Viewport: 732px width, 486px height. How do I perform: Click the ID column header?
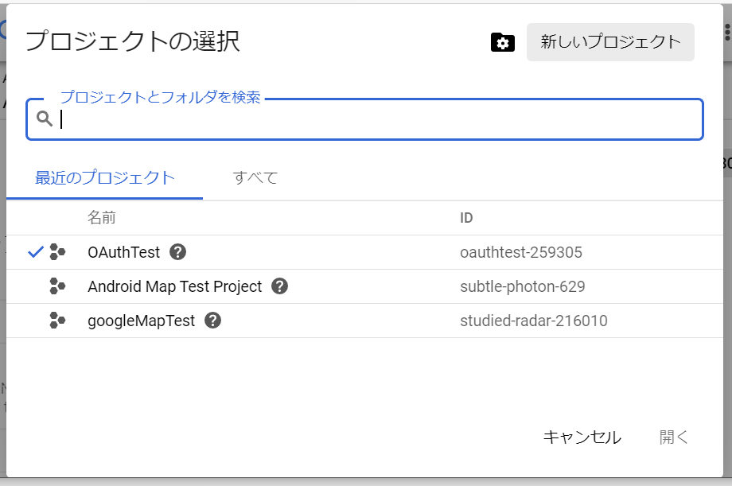466,218
